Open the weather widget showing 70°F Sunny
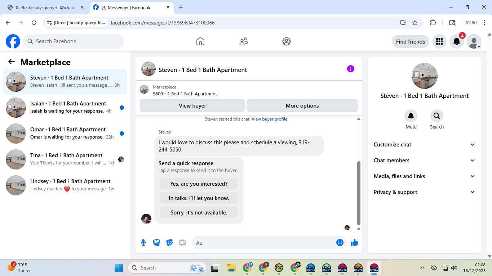 click(x=19, y=267)
